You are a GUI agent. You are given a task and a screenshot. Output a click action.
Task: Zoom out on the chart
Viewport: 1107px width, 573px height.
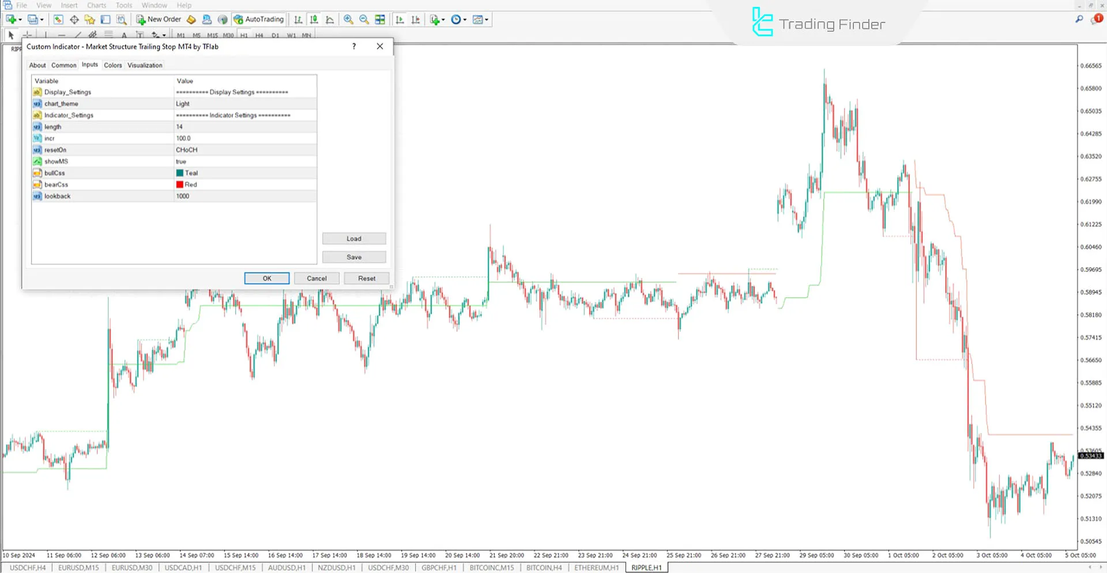(x=363, y=19)
